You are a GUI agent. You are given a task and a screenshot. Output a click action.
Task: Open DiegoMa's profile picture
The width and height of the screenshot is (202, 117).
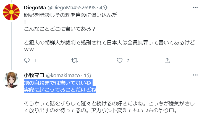tap(11, 13)
